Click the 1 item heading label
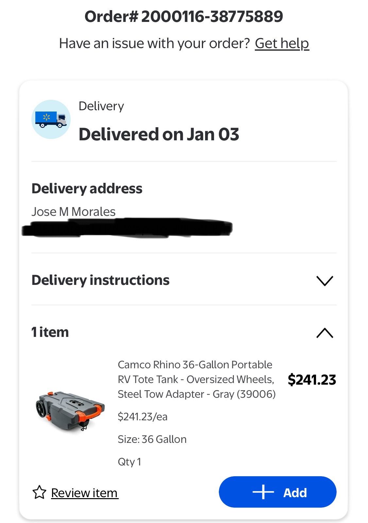 50,332
